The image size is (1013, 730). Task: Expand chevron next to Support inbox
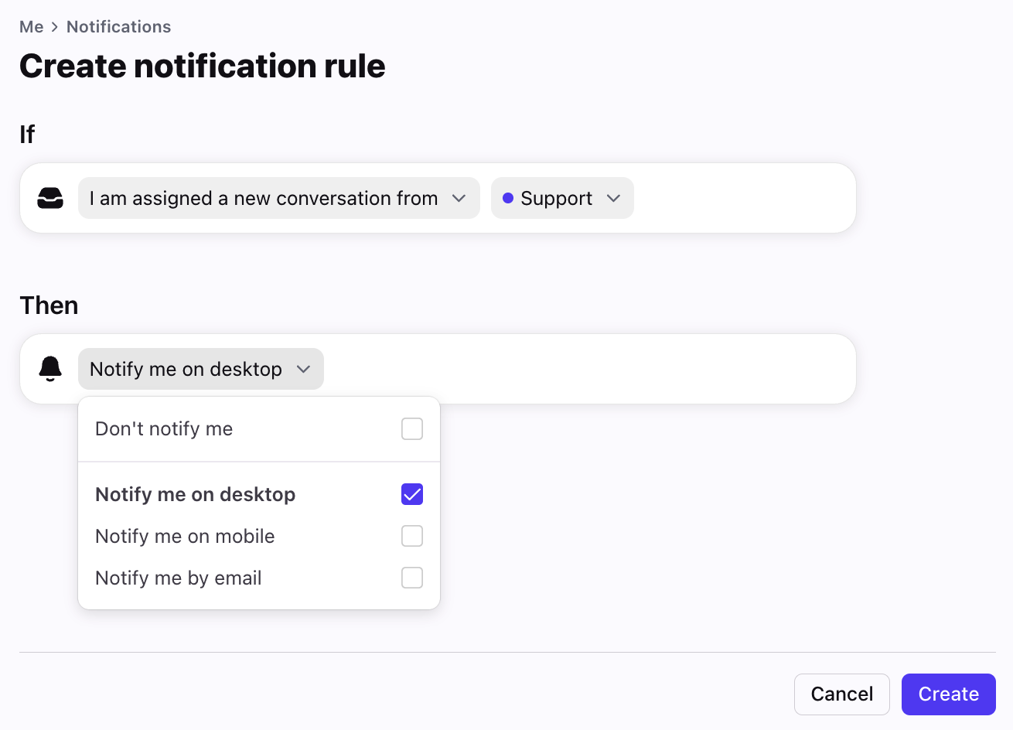(x=614, y=198)
